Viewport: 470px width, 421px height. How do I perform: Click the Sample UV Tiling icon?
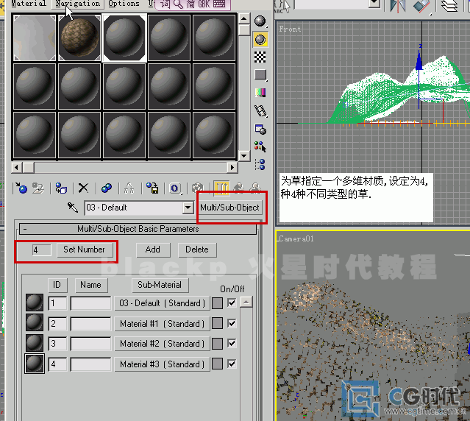[x=260, y=74]
